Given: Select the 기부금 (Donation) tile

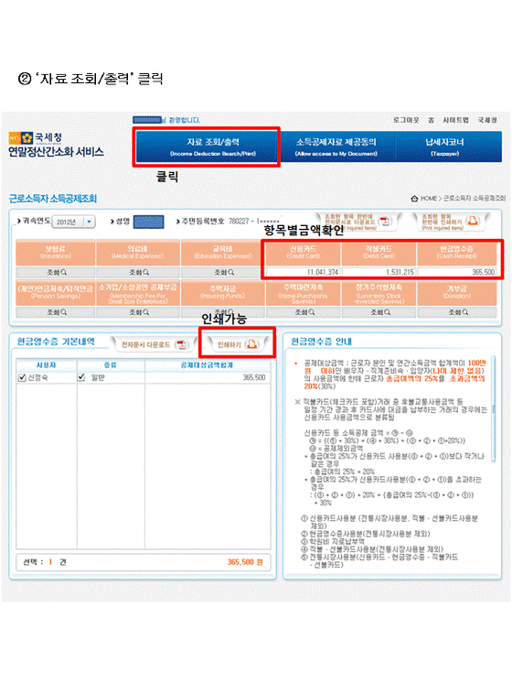Looking at the screenshot, I should 457,293.
